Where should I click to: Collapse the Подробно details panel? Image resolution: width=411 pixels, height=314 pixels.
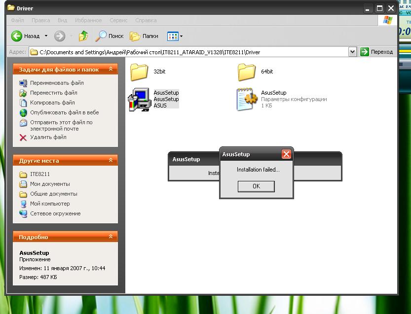(x=111, y=237)
